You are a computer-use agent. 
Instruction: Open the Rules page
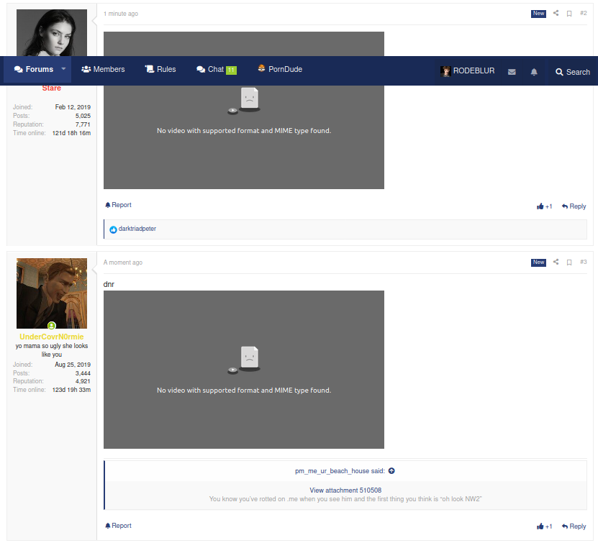[x=160, y=70]
